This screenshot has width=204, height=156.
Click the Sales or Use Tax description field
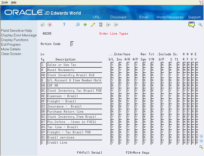(74, 65)
